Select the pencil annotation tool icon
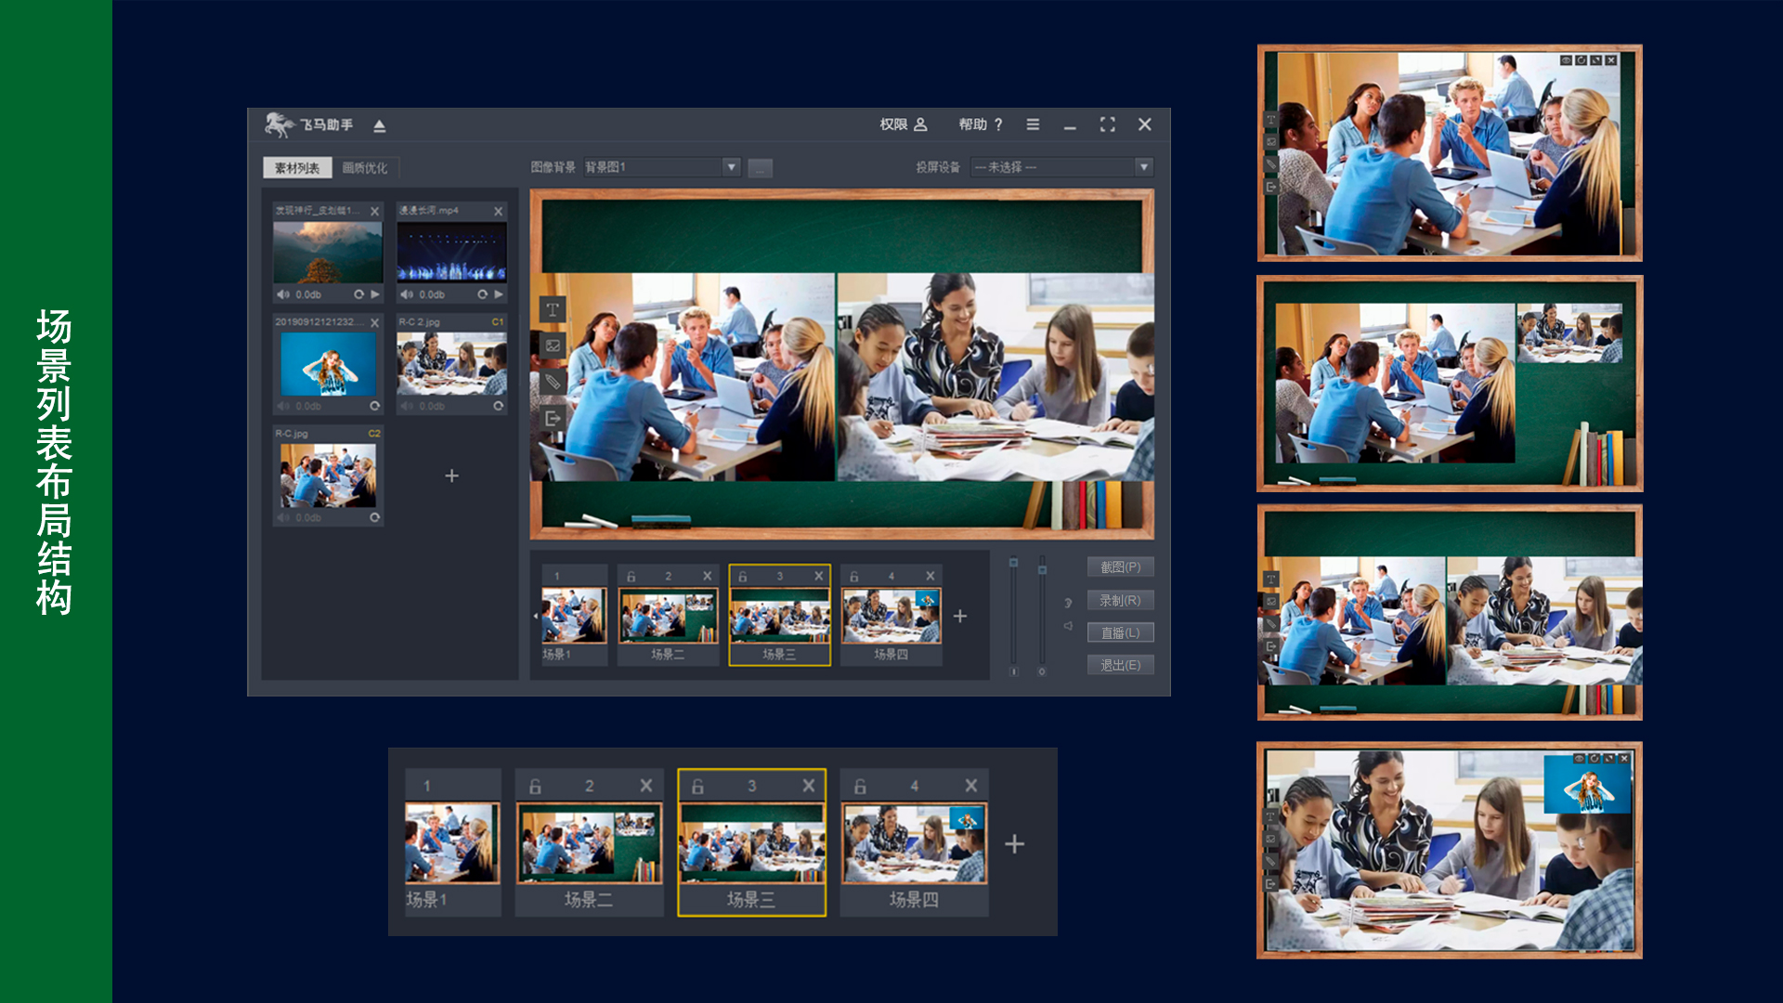The width and height of the screenshot is (1783, 1003). tap(553, 382)
